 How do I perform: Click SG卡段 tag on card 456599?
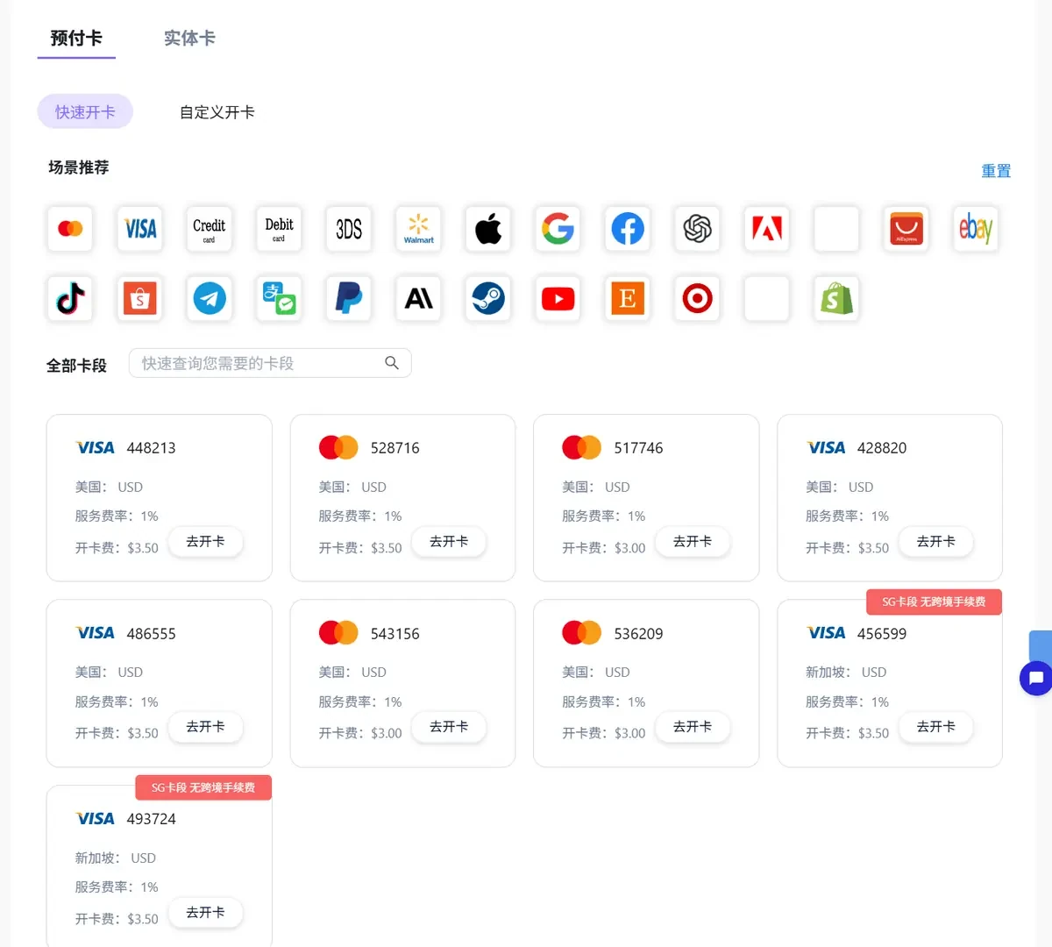tap(934, 602)
